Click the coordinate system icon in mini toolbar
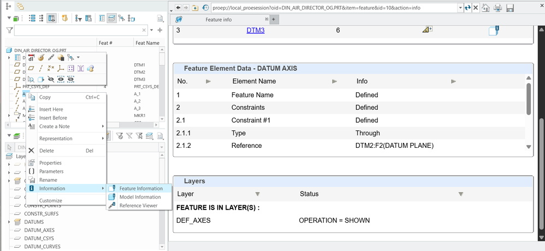This screenshot has height=251, width=545. tap(61, 68)
